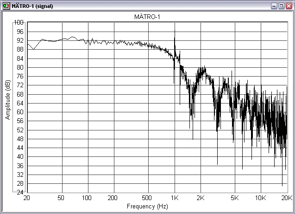Click the 68 dB amplitude axis value
The height and width of the screenshot is (214, 295).
pyautogui.click(x=20, y=94)
